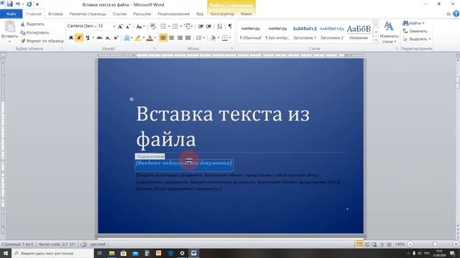Increase font size with grow font icon

(x=120, y=27)
